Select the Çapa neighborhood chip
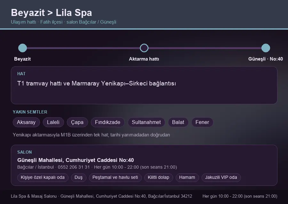 (77, 122)
